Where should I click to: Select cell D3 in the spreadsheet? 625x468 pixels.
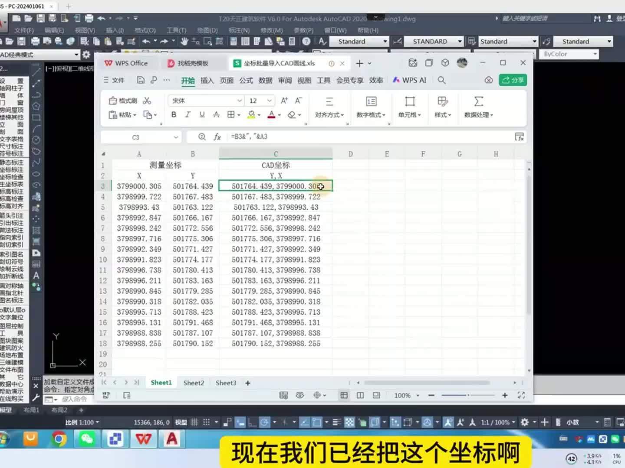pos(350,186)
